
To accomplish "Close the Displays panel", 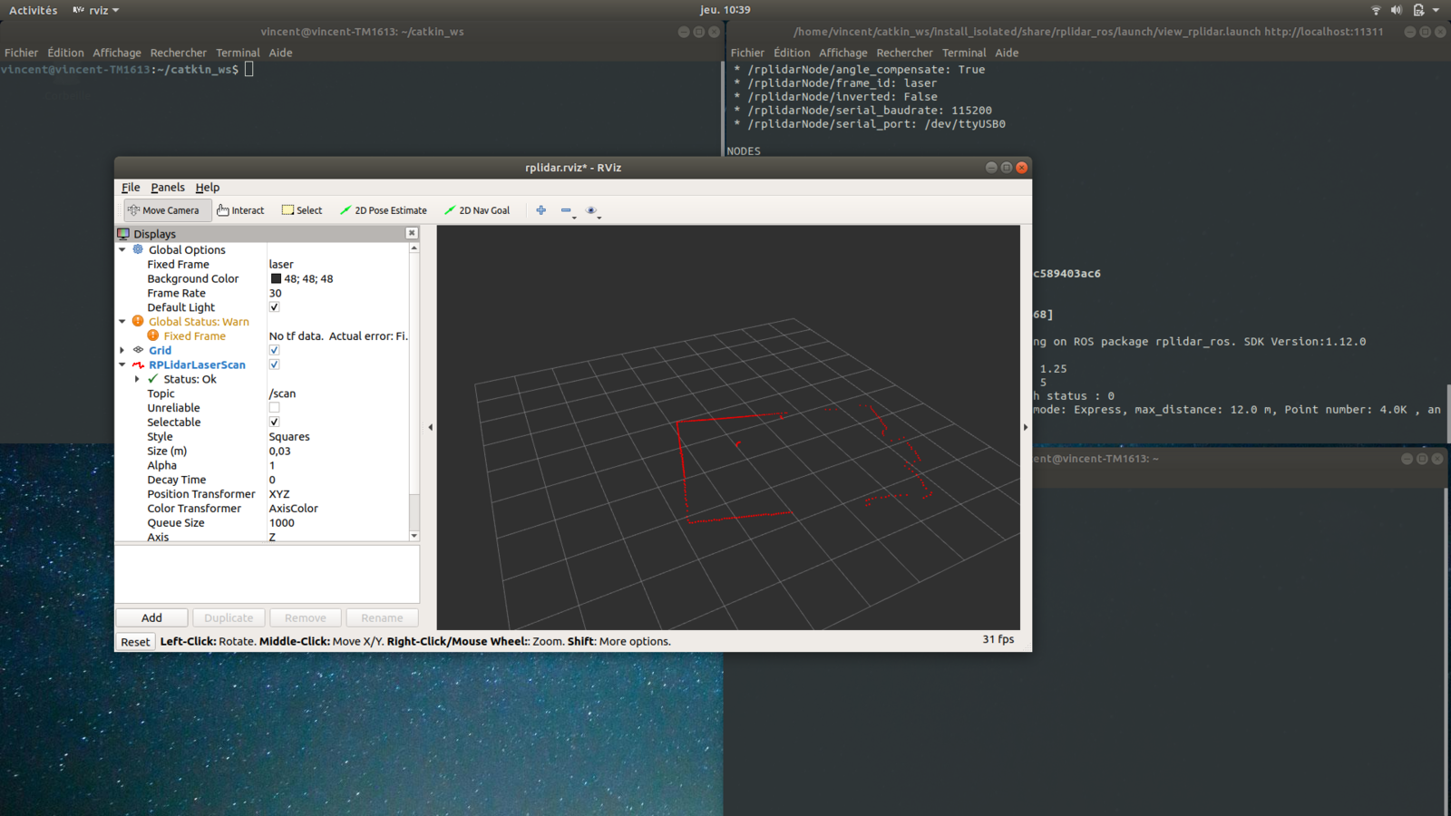I will [x=412, y=233].
